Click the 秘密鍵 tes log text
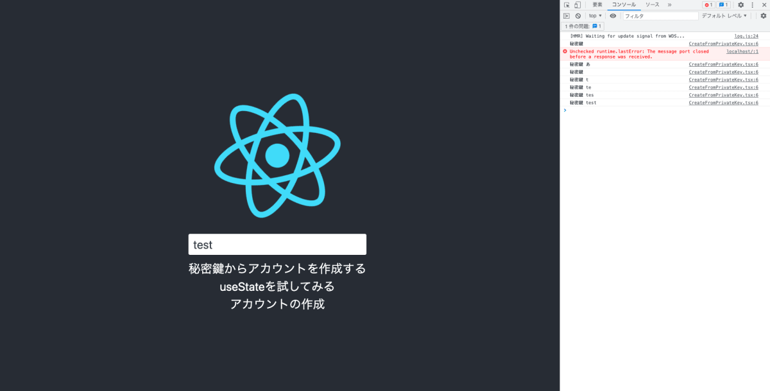This screenshot has width=770, height=391. (x=581, y=95)
